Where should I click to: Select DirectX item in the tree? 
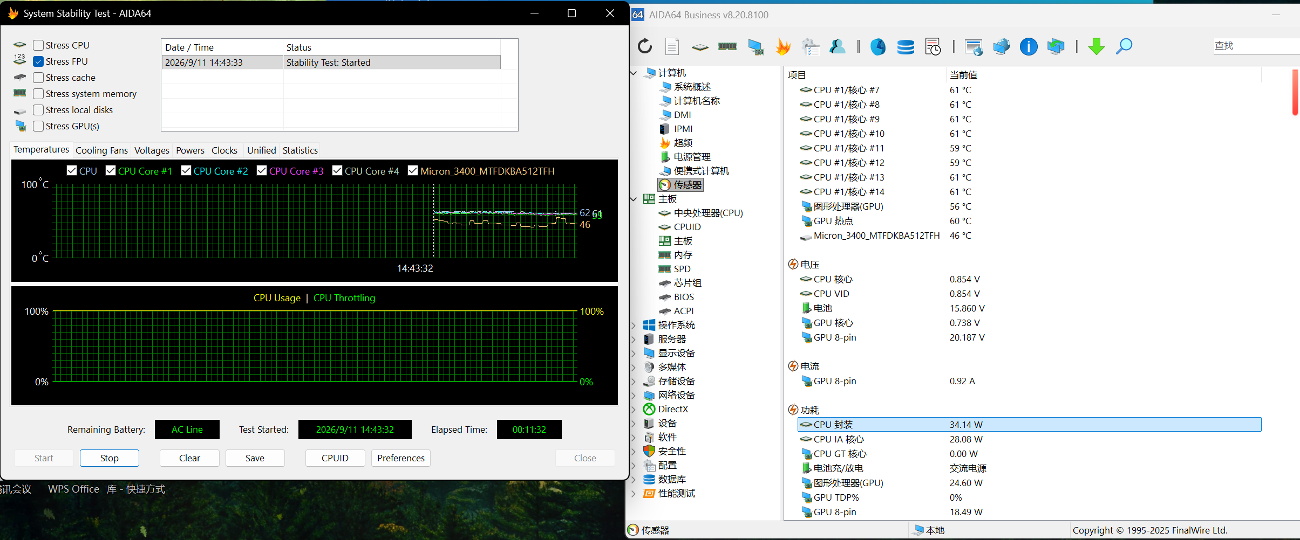pyautogui.click(x=666, y=409)
